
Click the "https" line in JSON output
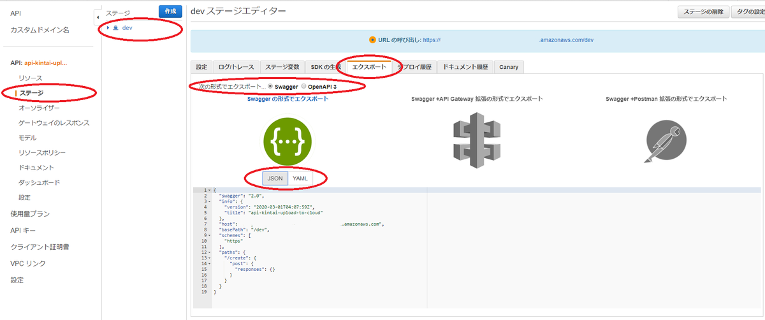[235, 242]
